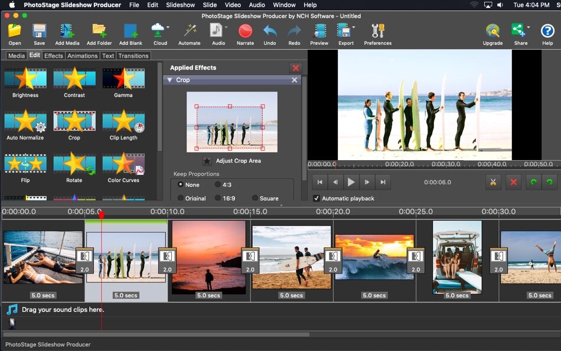Open the Cloud dropdown arrow
Screen dimensions: 561x351
(x=168, y=27)
